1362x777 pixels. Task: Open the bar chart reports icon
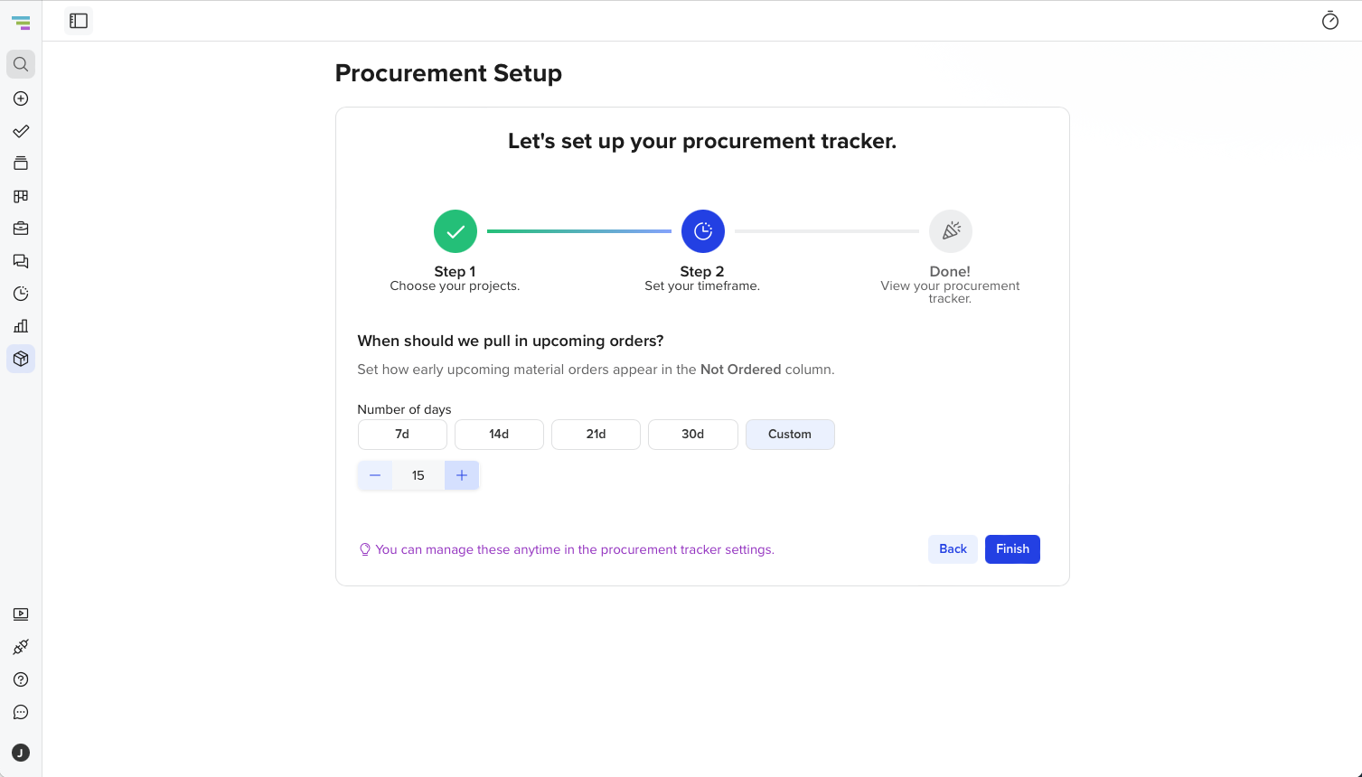tap(21, 326)
